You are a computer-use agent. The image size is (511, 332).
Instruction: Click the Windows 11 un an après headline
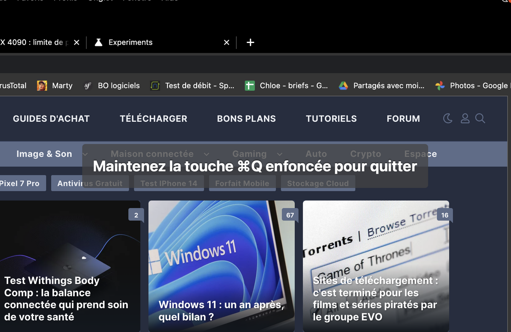(221, 311)
